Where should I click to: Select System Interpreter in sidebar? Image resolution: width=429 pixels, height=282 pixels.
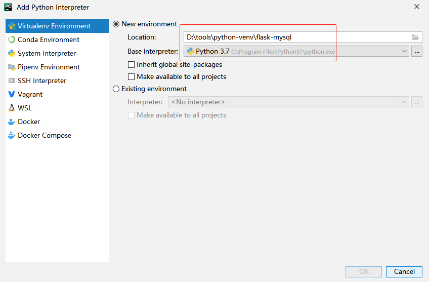(57, 53)
